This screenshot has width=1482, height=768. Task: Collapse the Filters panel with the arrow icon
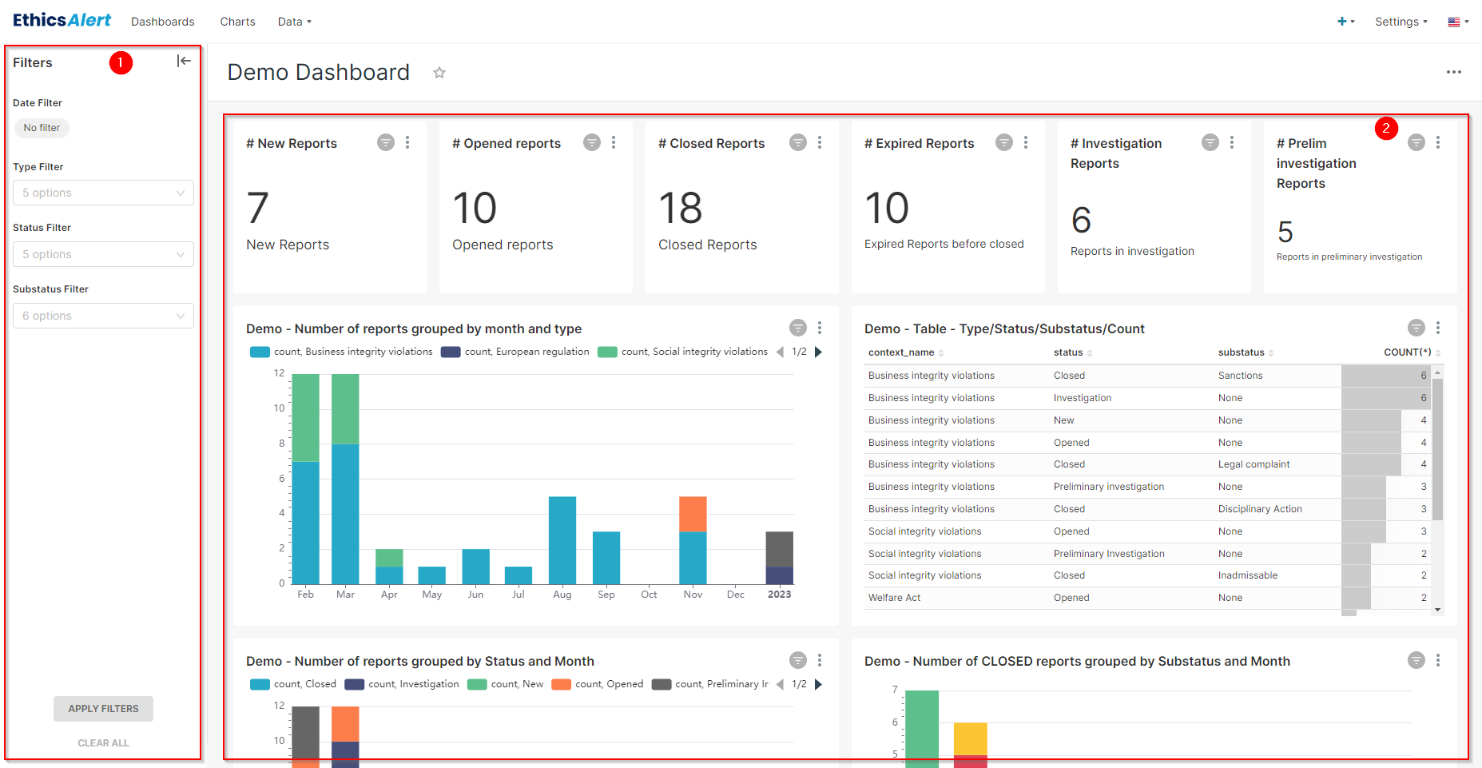click(x=184, y=60)
